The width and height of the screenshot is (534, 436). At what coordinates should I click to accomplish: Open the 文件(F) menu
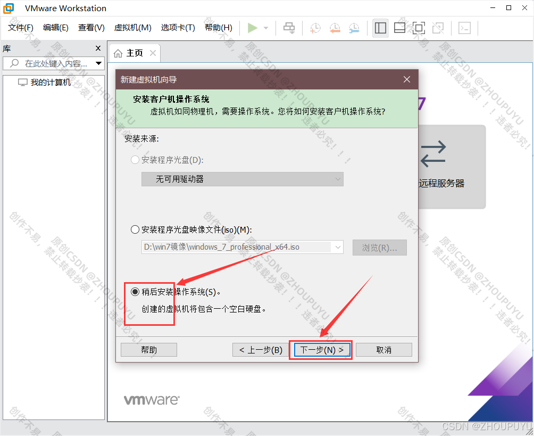coord(21,28)
